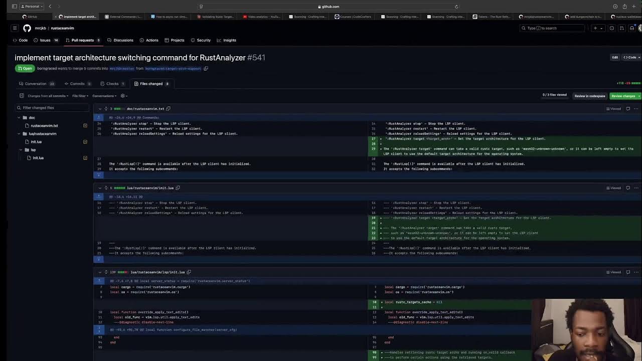The width and height of the screenshot is (642, 361).
Task: Switch to Video analytics YouTube browser tab
Action: [x=262, y=17]
